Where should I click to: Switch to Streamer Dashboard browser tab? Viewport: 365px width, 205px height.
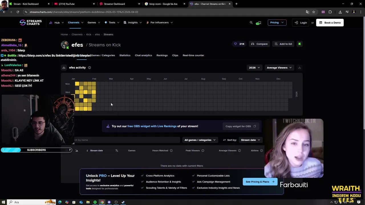point(120,4)
